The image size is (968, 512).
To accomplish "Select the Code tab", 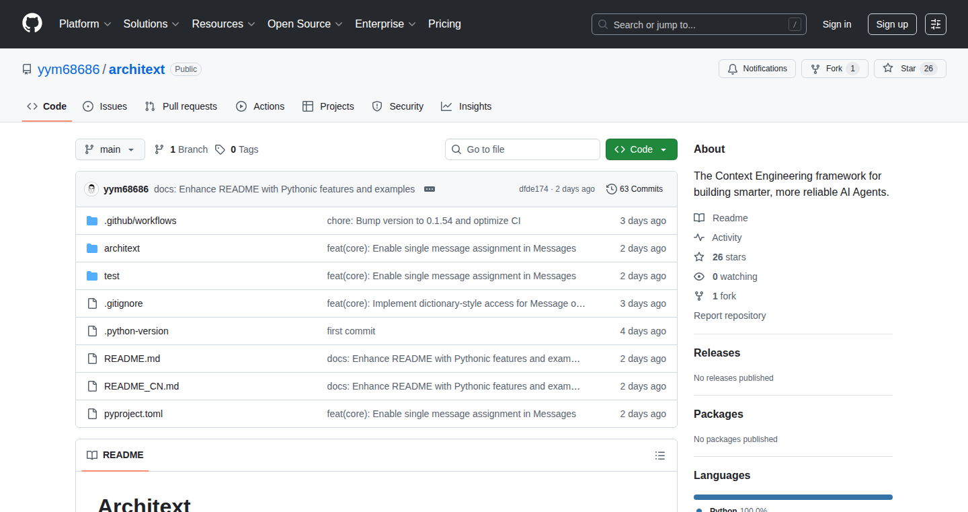I will coord(47,106).
